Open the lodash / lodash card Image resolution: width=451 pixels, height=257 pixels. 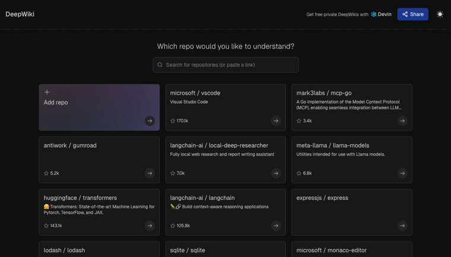99,249
